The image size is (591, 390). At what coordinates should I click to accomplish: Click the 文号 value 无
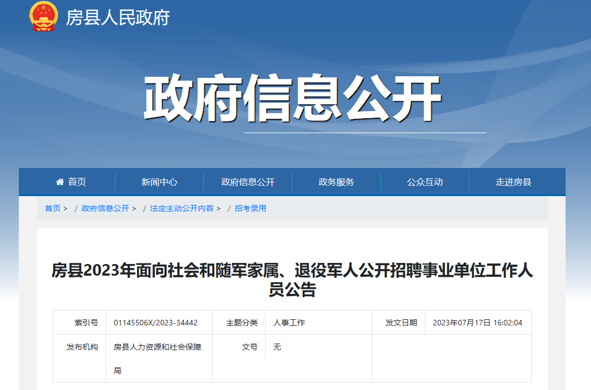click(x=277, y=347)
